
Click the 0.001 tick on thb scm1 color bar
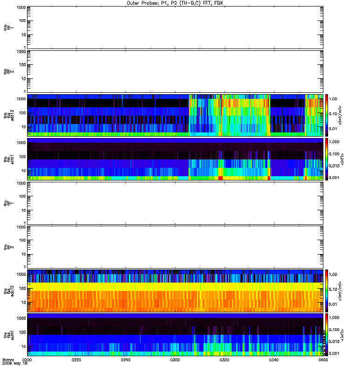pos(334,178)
